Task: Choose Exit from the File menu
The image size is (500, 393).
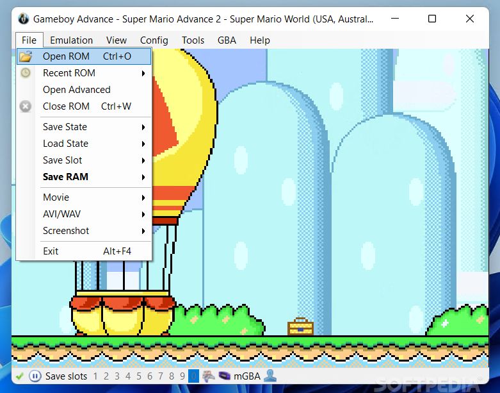Action: tap(51, 251)
